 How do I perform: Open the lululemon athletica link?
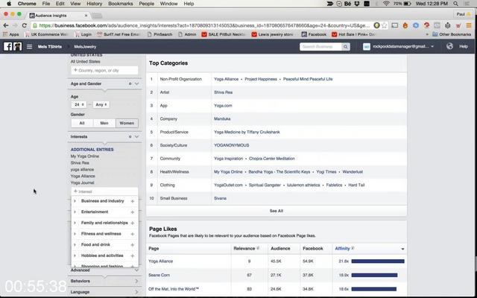(303, 186)
